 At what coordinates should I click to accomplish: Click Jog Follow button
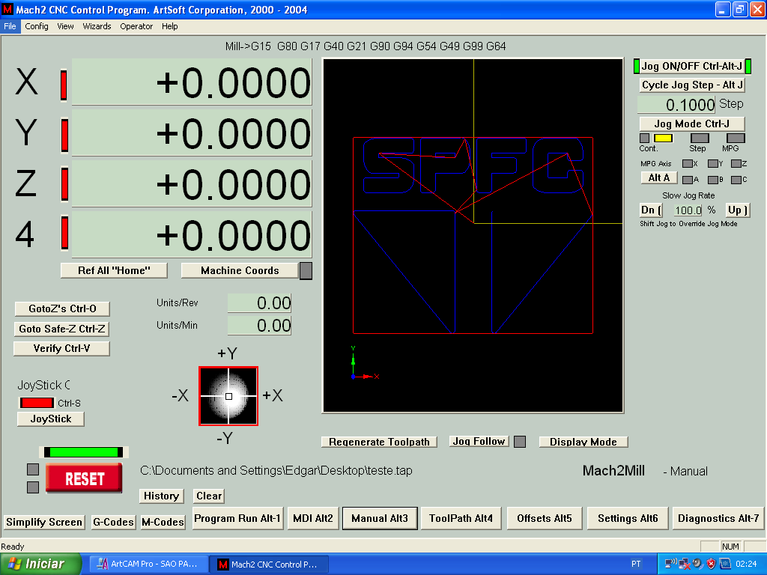click(x=479, y=442)
